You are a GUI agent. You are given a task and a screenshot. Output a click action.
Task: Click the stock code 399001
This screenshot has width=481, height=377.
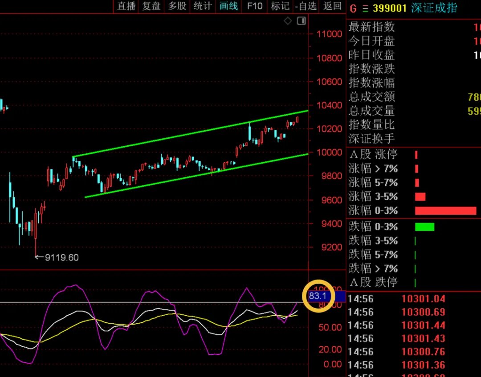coord(390,8)
